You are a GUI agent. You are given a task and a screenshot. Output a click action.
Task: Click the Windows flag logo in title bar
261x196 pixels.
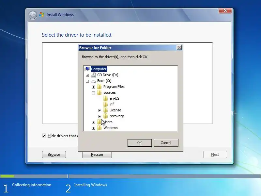(x=42, y=15)
